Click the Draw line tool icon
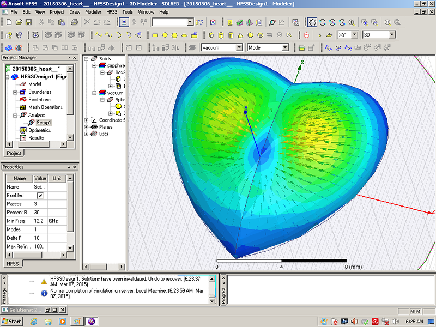Screen dimensions: 436x327 click(x=99, y=35)
